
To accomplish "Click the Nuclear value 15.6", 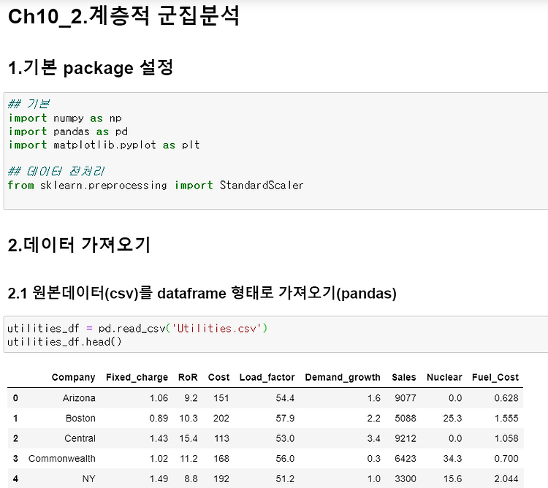I will [452, 479].
